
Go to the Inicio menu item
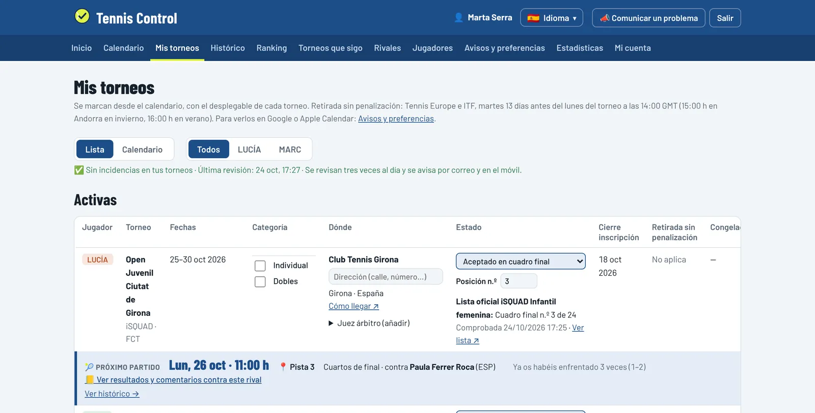pos(81,48)
